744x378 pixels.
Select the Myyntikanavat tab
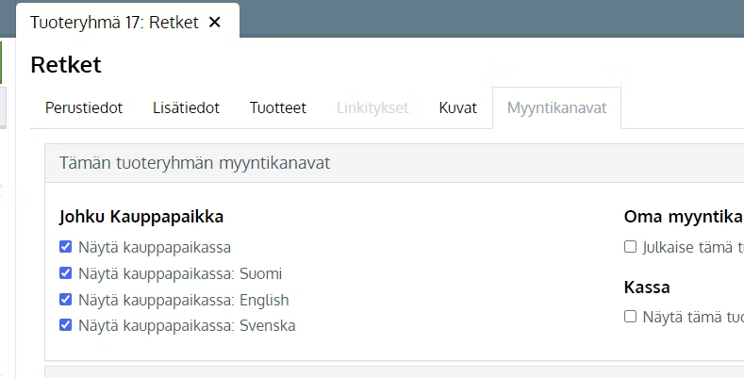click(556, 107)
